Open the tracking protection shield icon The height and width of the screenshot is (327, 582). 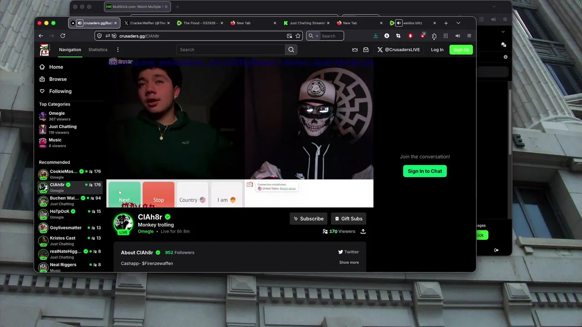pyautogui.click(x=100, y=36)
